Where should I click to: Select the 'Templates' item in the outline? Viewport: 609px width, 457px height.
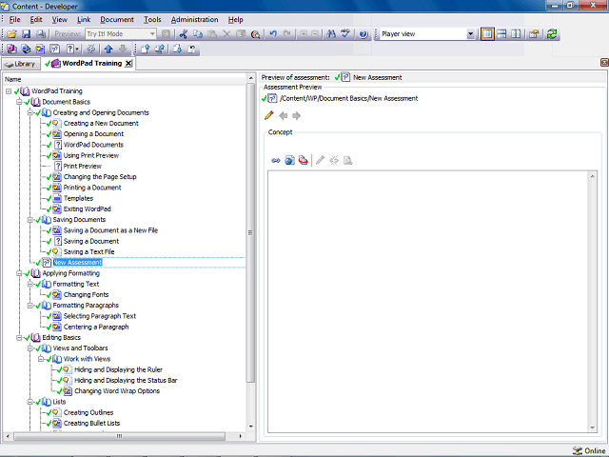tap(78, 199)
